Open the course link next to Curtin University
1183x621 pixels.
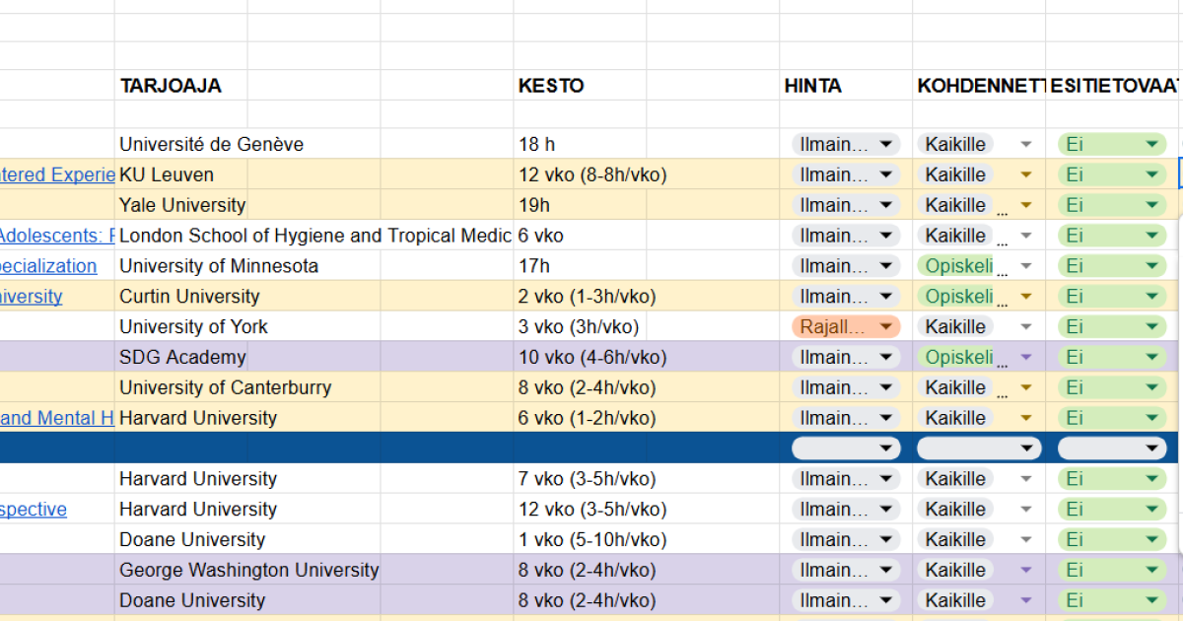coord(31,297)
